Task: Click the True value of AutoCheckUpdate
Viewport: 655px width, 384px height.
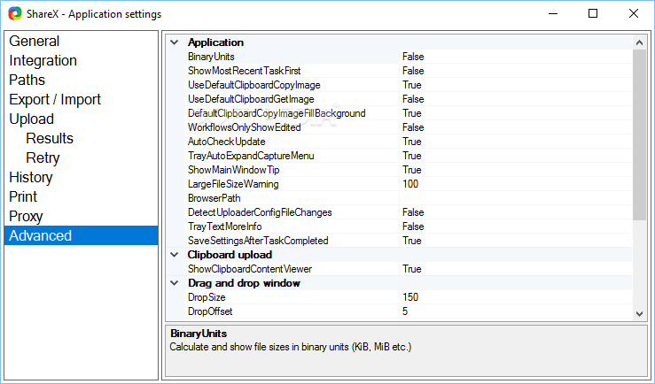Action: (412, 142)
